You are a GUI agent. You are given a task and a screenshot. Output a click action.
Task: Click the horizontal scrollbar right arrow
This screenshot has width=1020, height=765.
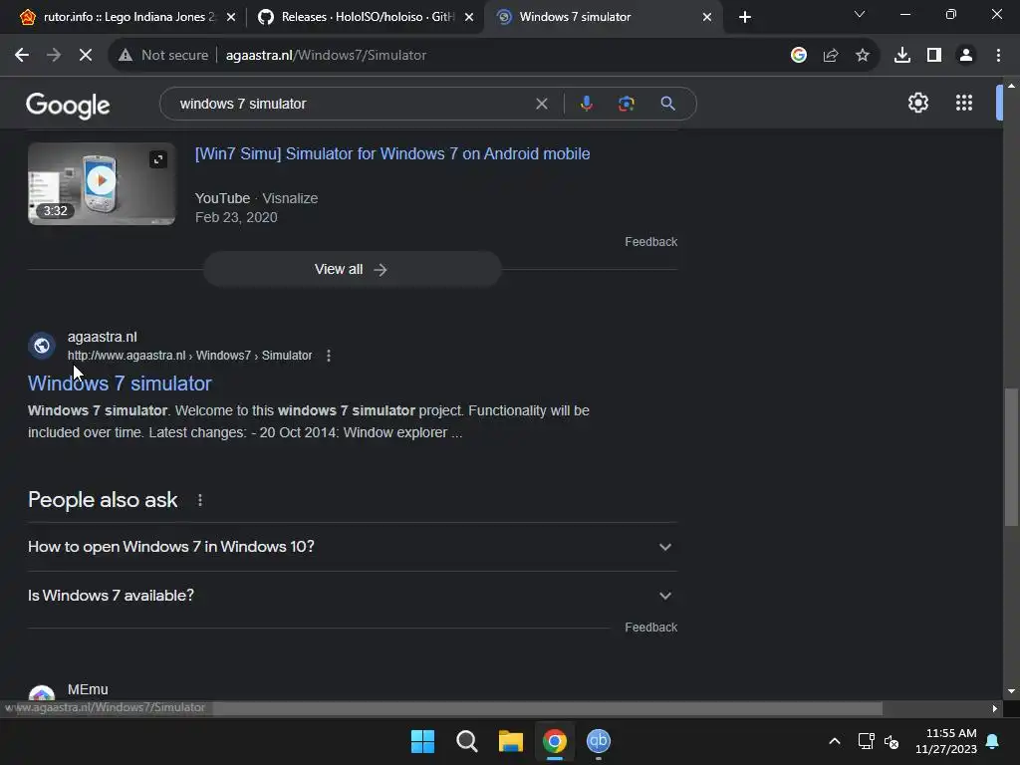(x=994, y=708)
